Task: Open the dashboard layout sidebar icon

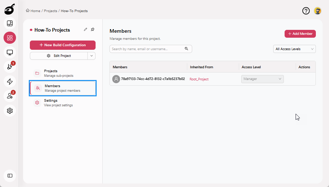Action: 10,23
